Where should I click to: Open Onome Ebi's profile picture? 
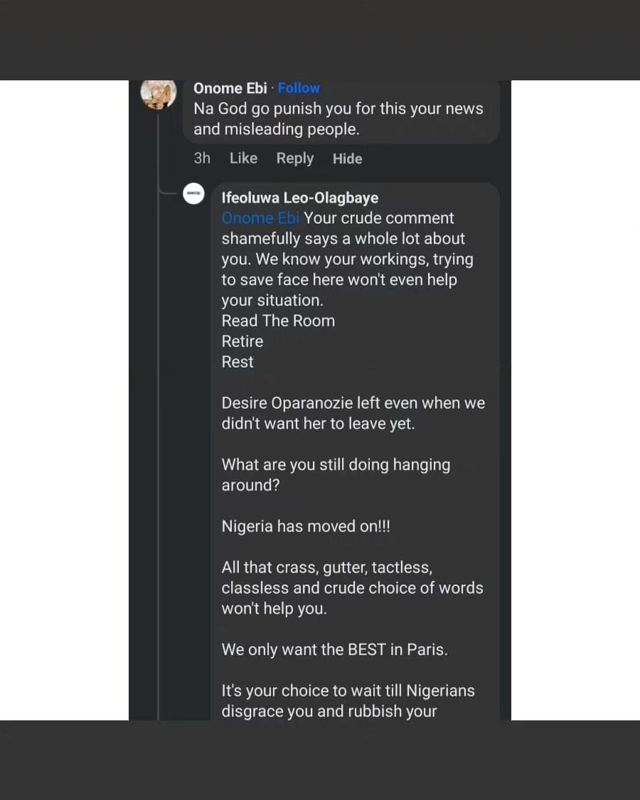[x=158, y=93]
